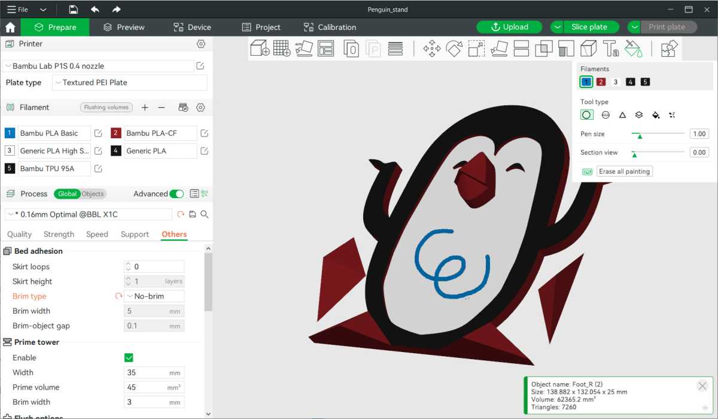
Task: Redo the last undone action
Action: tap(116, 10)
